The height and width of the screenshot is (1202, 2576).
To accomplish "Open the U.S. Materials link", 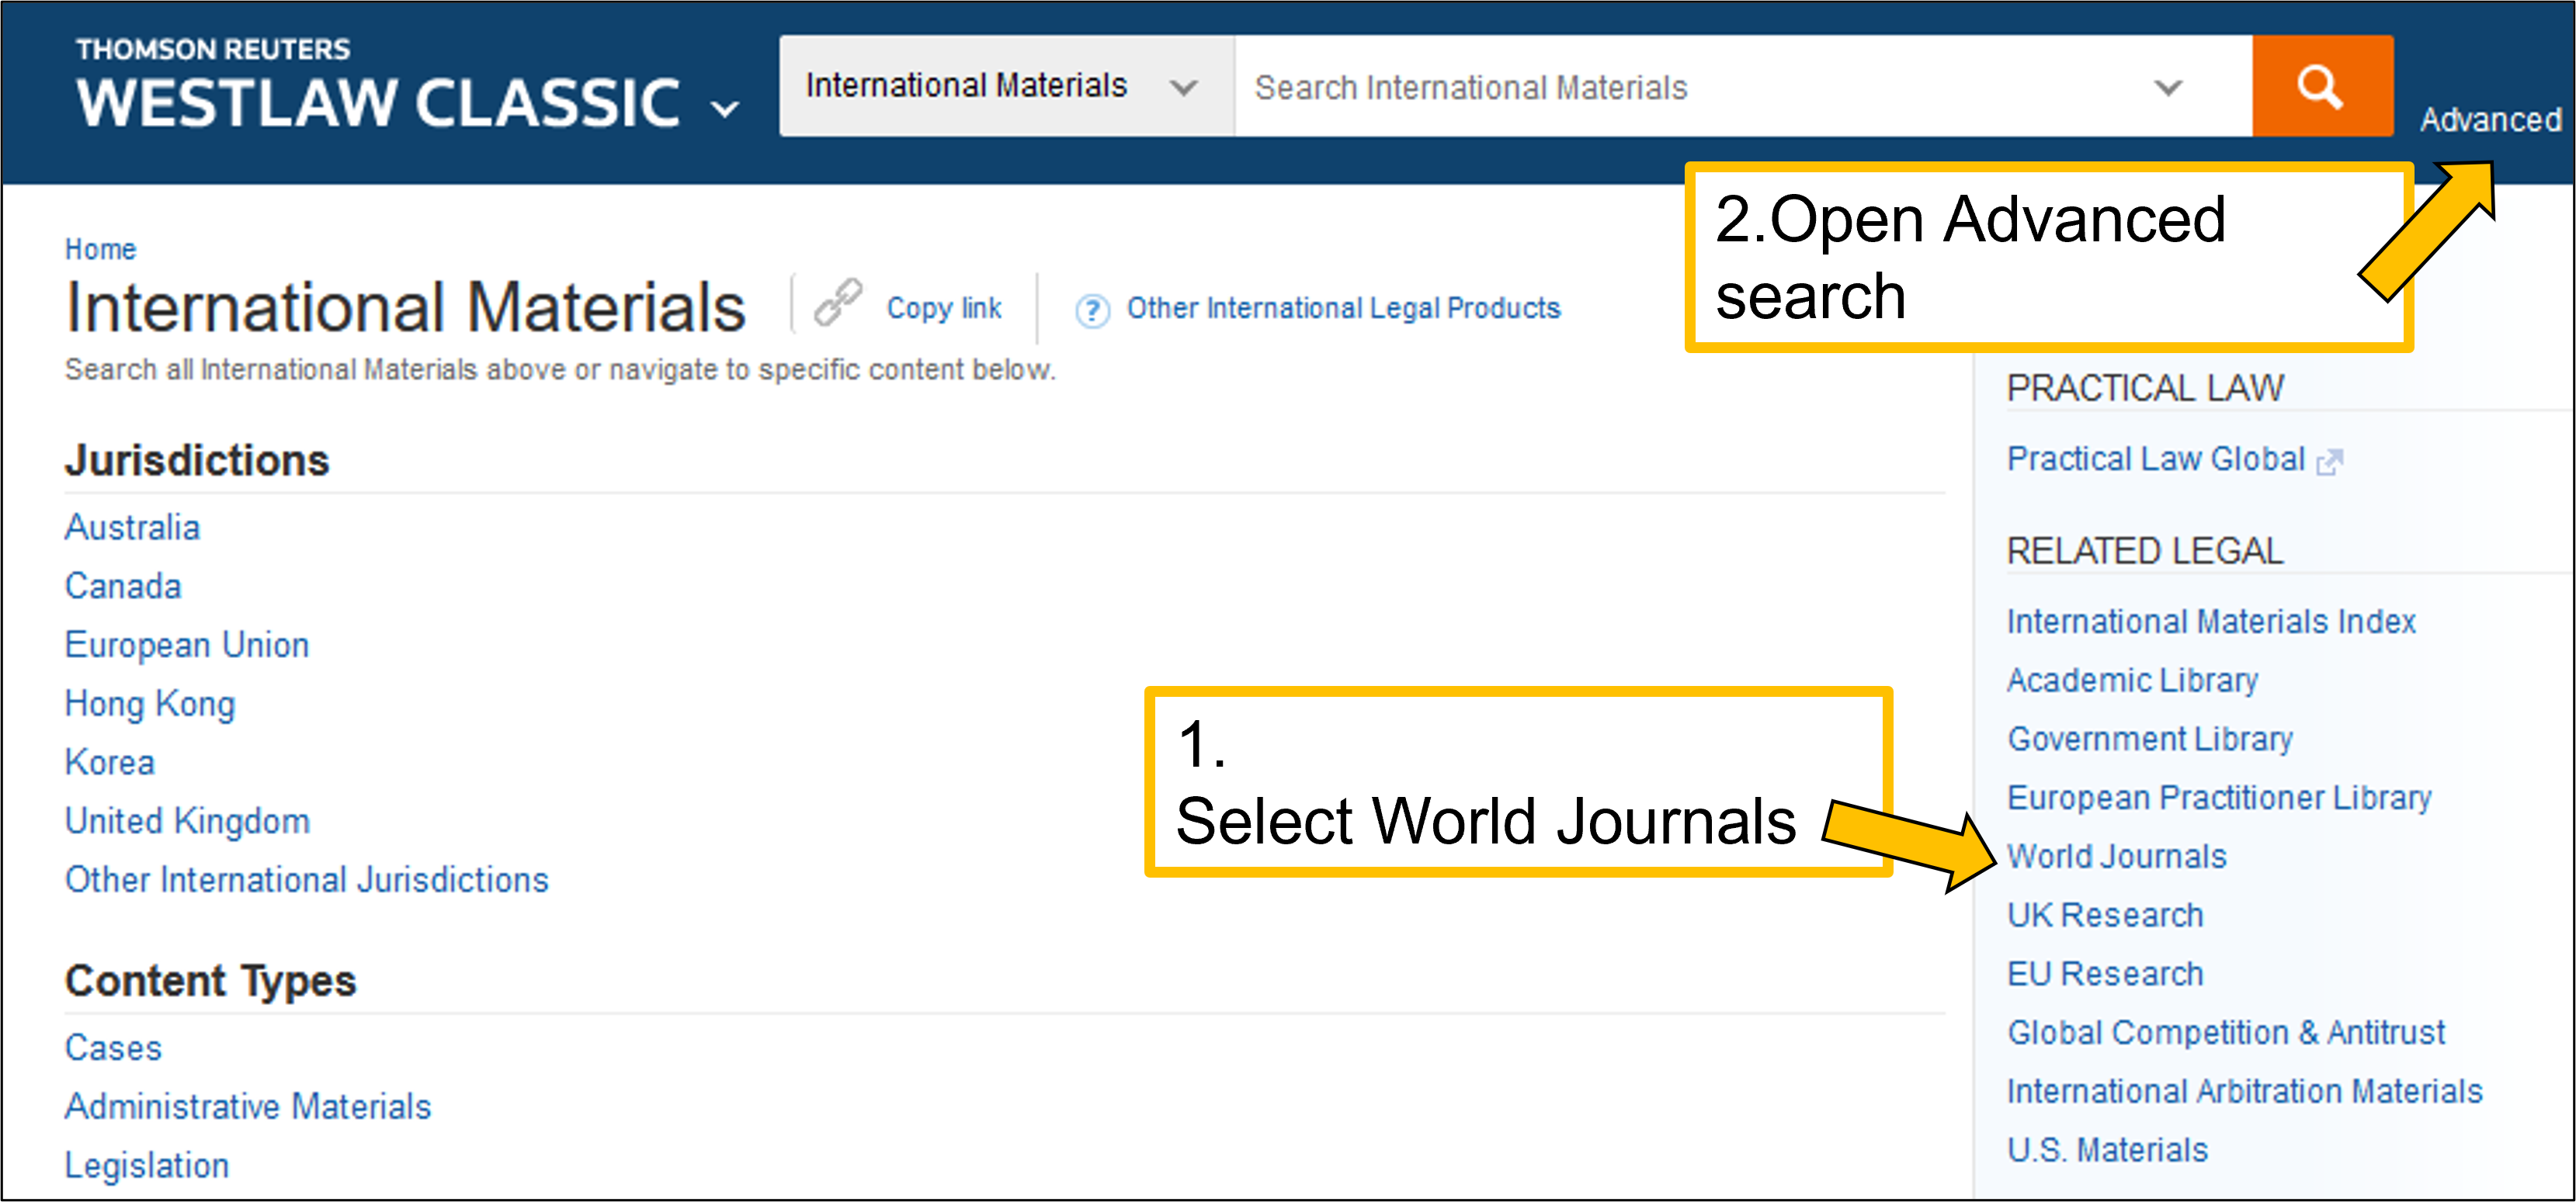I will (2107, 1150).
